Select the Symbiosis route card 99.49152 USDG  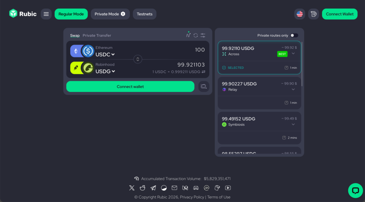coord(259,128)
